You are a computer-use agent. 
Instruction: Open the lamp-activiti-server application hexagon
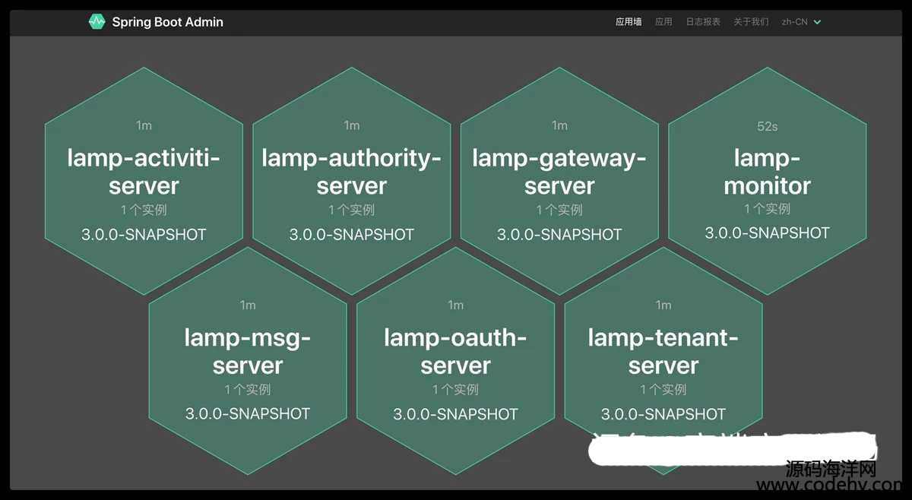[x=144, y=181]
